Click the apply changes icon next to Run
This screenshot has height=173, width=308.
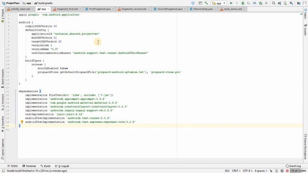click(x=237, y=3)
